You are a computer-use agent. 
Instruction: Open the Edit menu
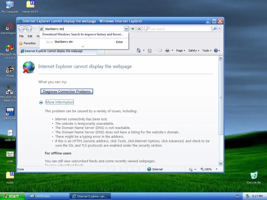pos(30,36)
